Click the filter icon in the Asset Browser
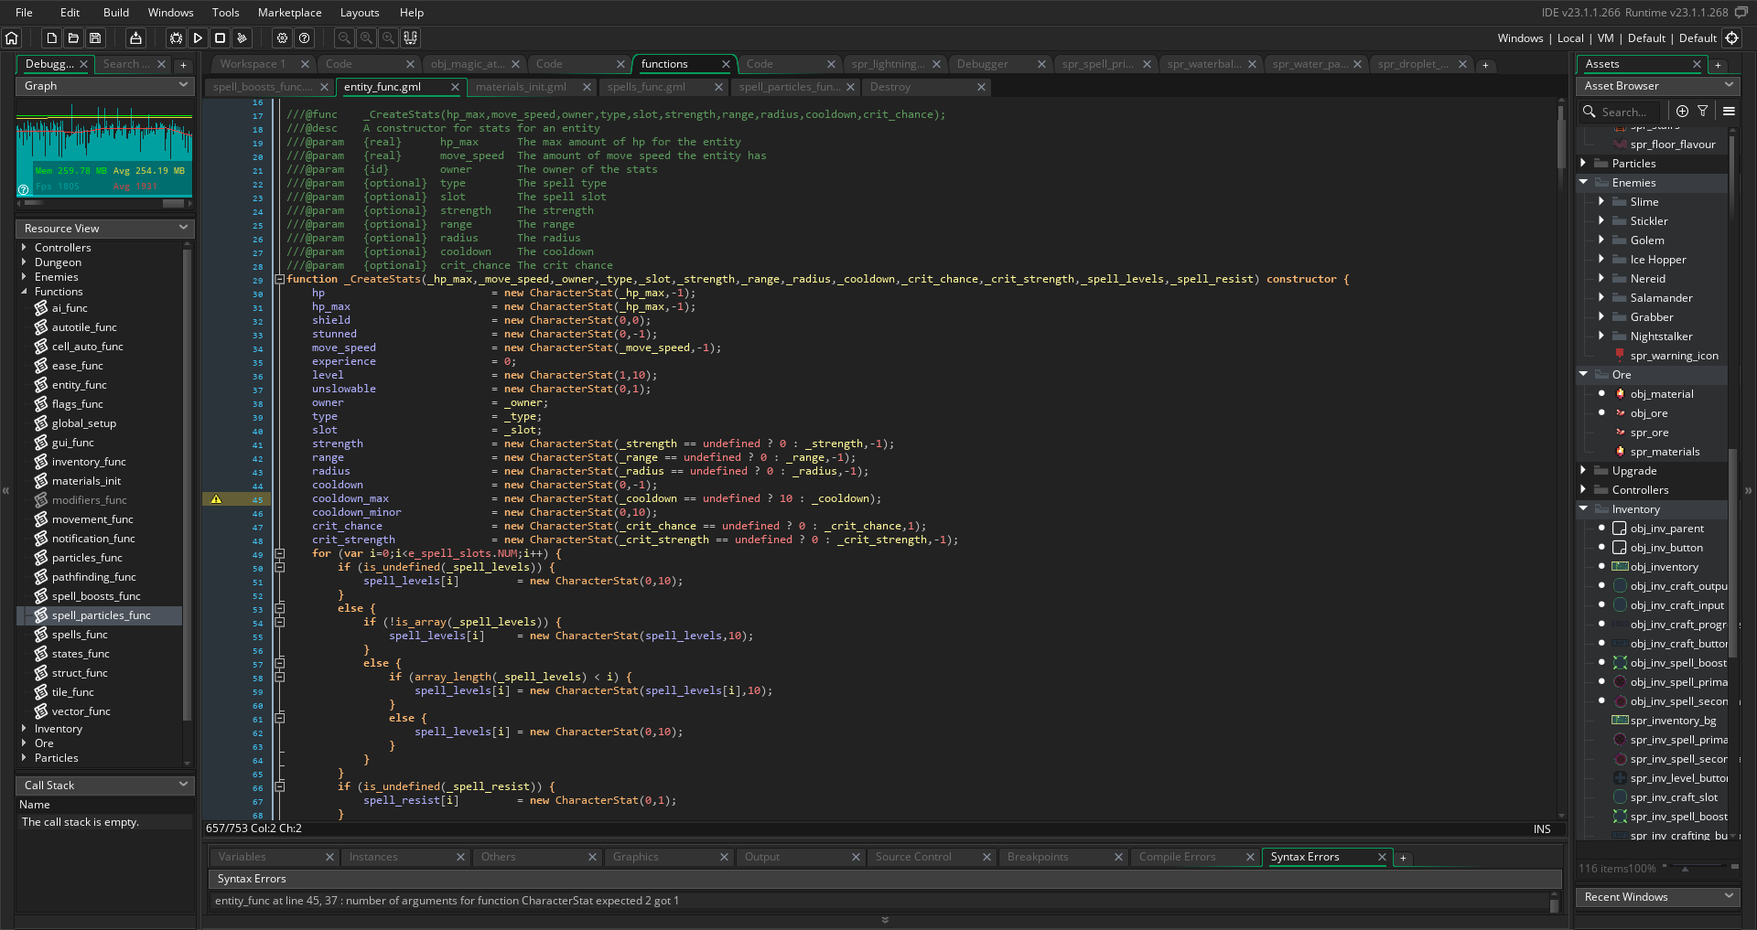Image resolution: width=1757 pixels, height=930 pixels. click(1703, 112)
